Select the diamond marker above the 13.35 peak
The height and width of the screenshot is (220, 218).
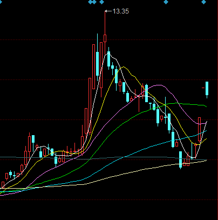point(101,2)
